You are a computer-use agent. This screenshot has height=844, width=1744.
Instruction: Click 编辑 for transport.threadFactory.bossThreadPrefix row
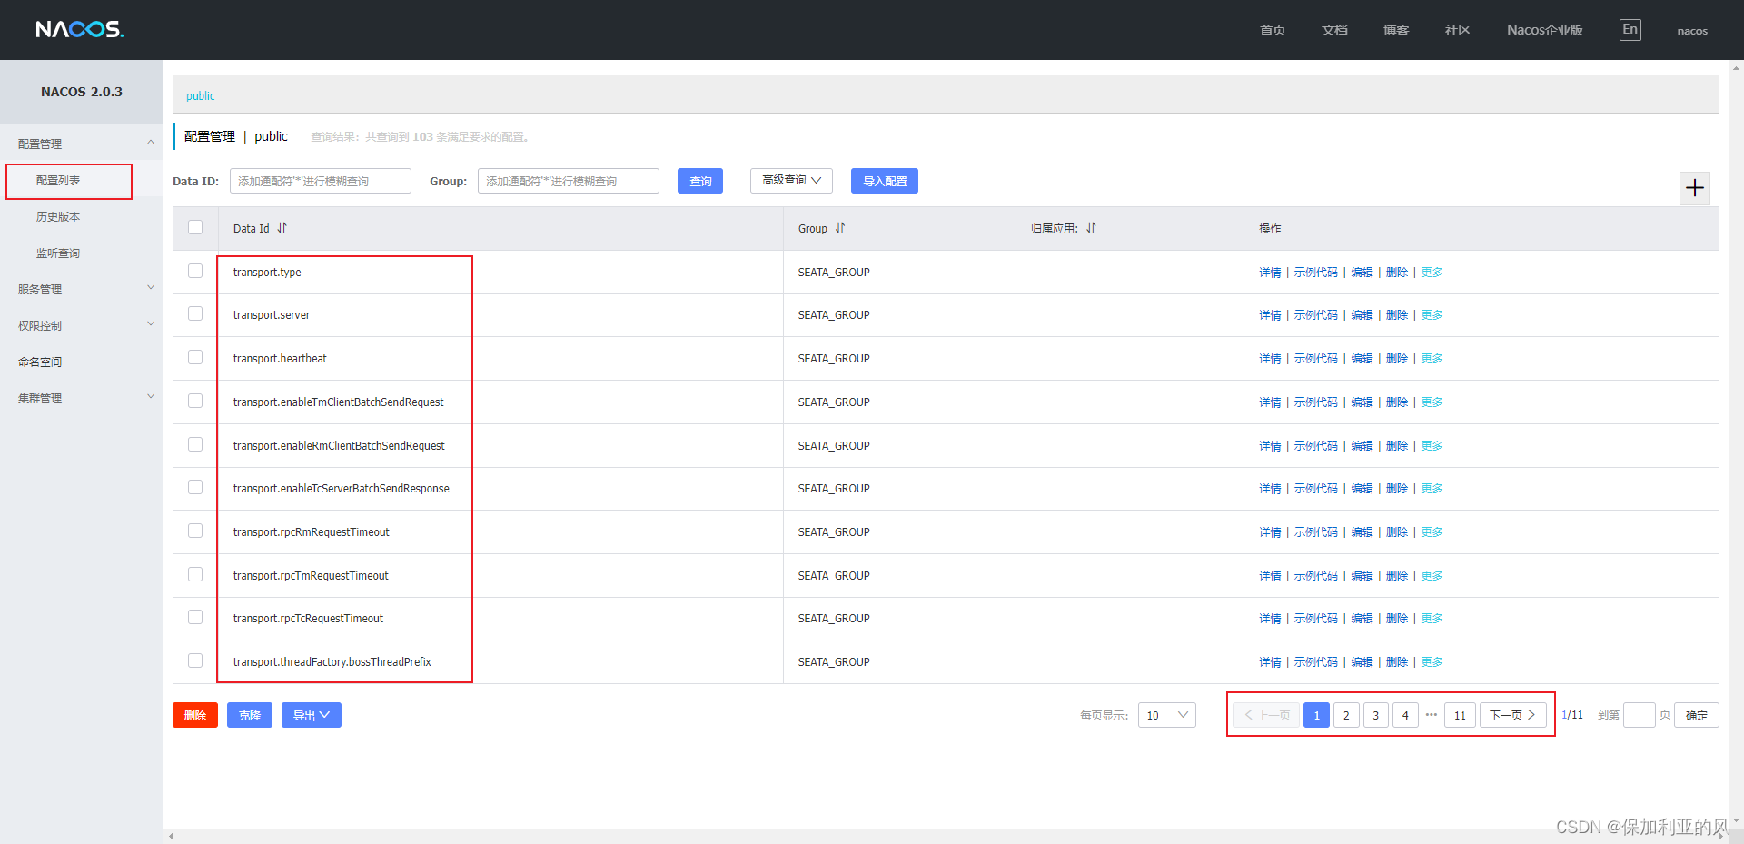[x=1362, y=662]
